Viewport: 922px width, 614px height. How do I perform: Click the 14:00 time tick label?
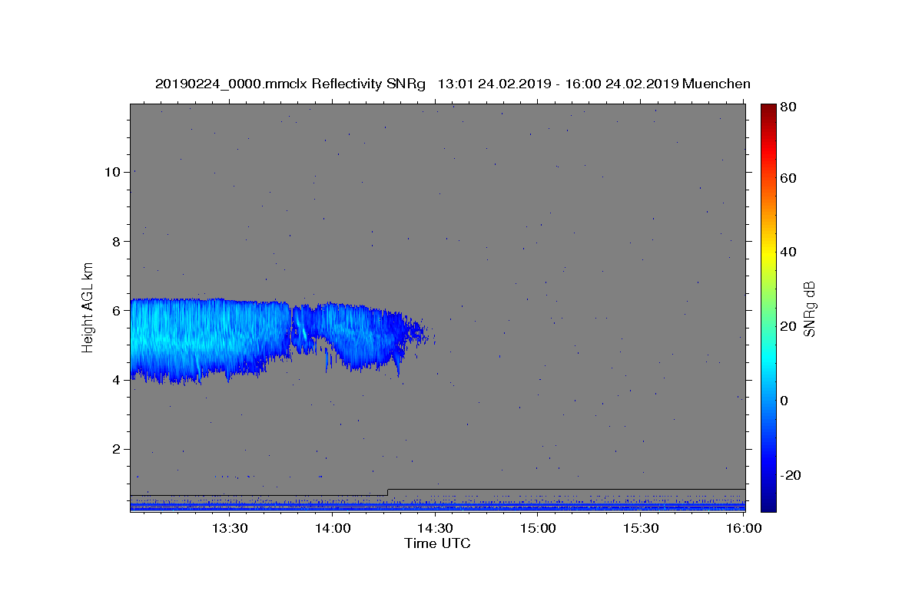(x=333, y=528)
